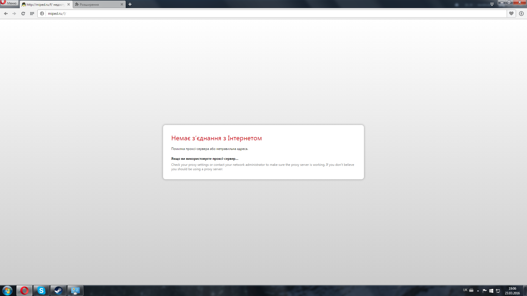Open the control panel taskbar item
This screenshot has width=527, height=296.
[75, 291]
